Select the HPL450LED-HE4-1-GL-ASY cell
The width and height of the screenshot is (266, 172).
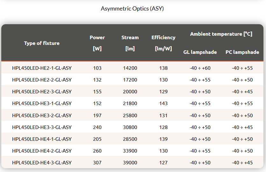[x=42, y=139]
